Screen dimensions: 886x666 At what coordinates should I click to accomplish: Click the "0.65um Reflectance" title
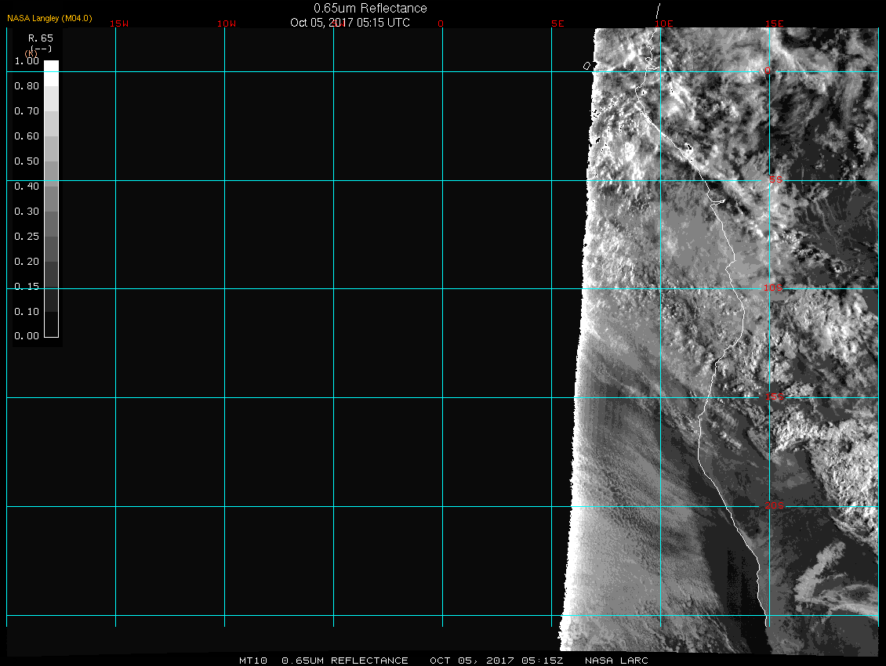370,8
